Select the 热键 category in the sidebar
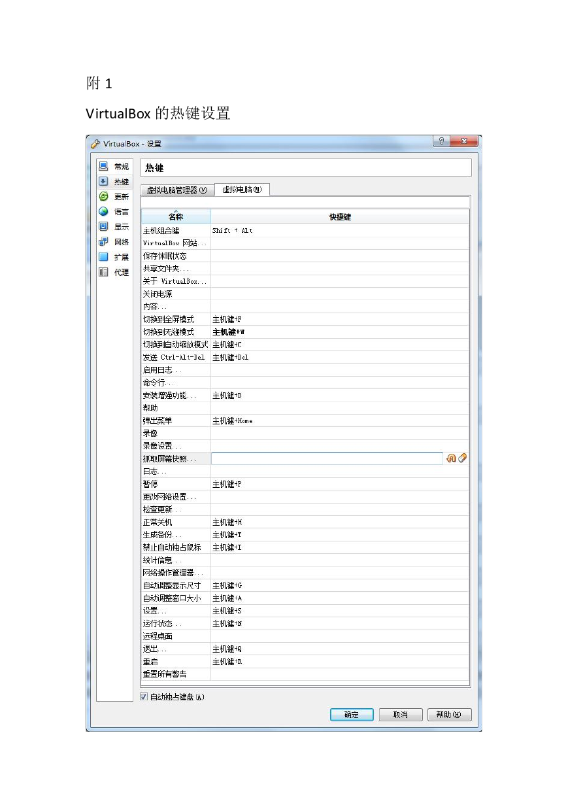Viewport: 568px width, 803px height. 114,182
